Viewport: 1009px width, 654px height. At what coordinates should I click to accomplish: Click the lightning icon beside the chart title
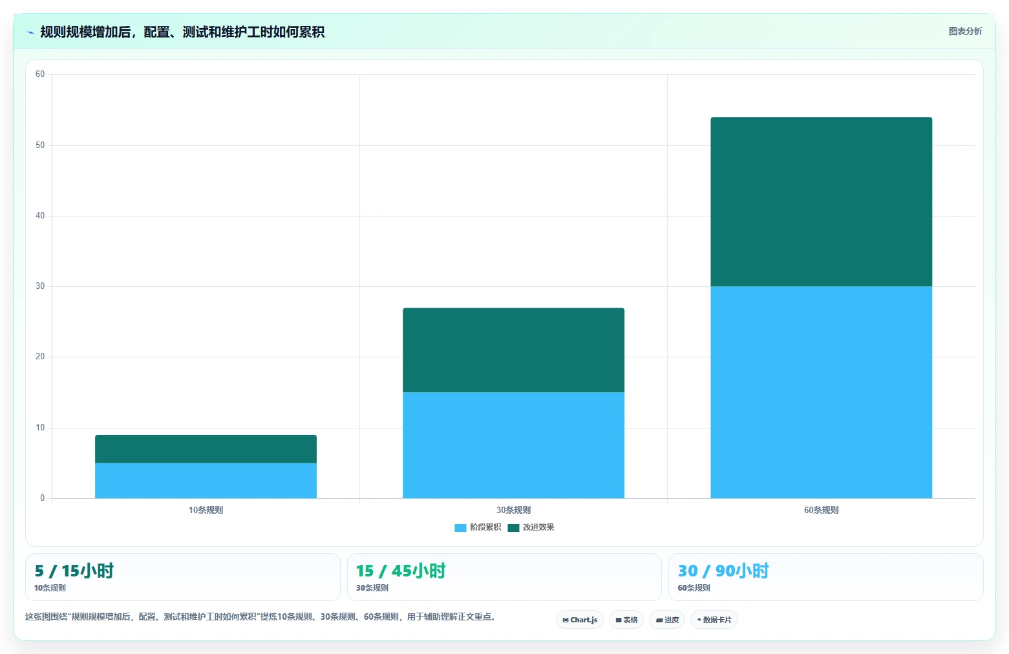[x=30, y=32]
